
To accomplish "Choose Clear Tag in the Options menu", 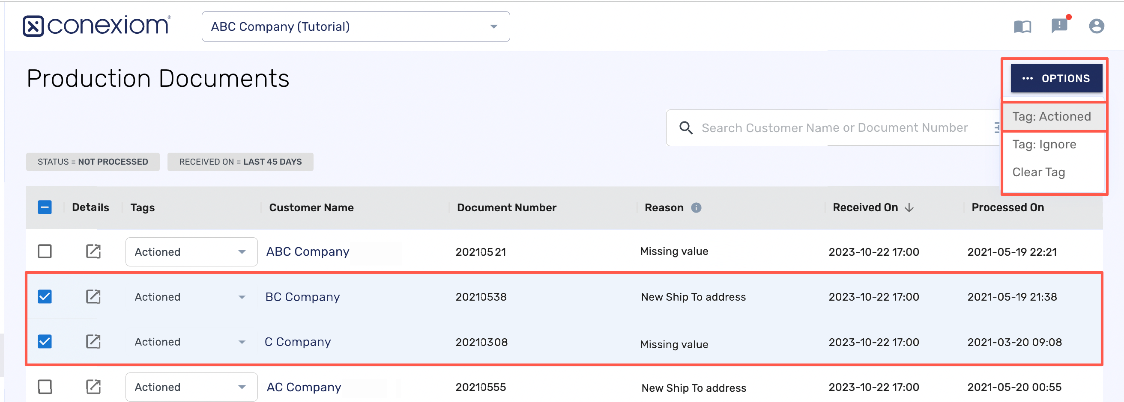I will pos(1038,172).
